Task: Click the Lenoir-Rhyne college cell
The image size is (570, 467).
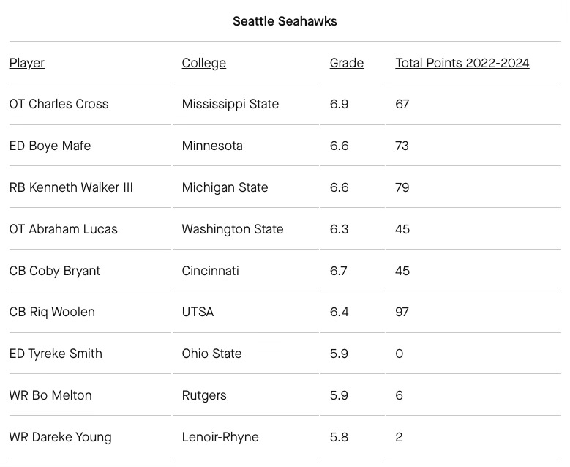Action: (220, 437)
